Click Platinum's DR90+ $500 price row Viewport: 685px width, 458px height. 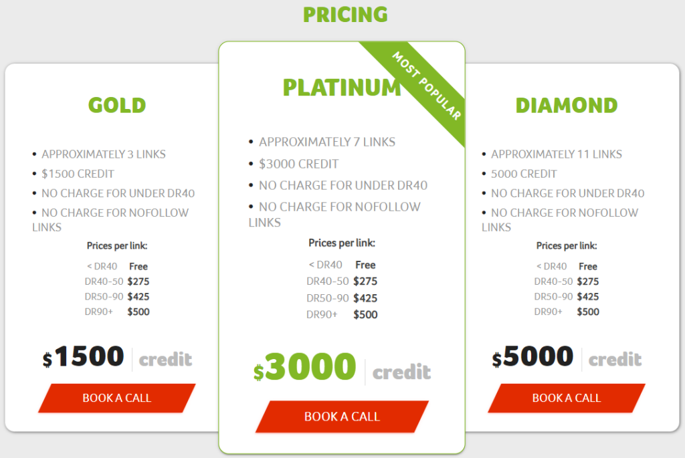(342, 315)
